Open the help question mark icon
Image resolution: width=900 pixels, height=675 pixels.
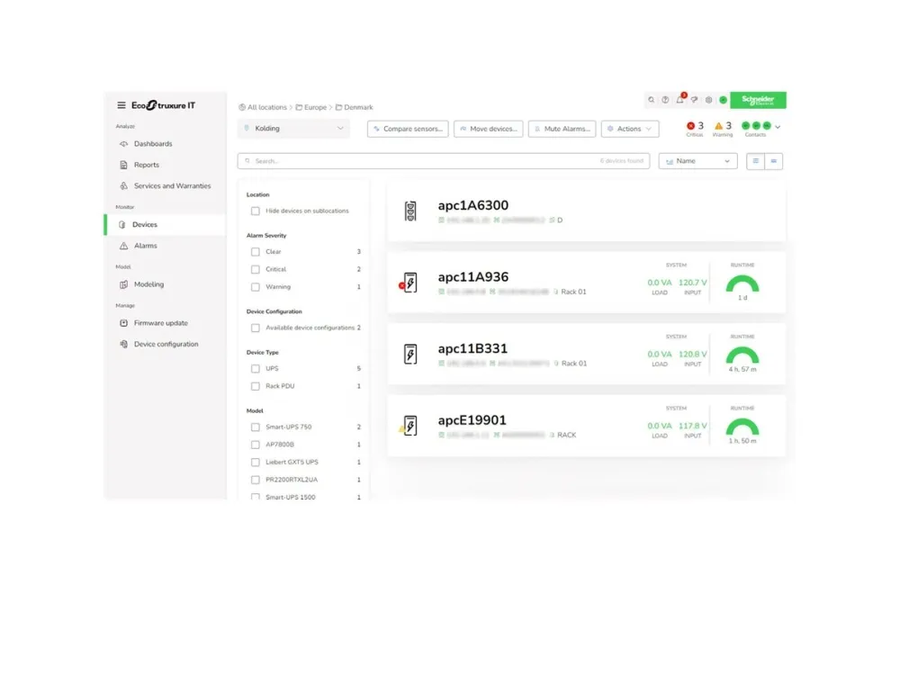click(x=665, y=100)
